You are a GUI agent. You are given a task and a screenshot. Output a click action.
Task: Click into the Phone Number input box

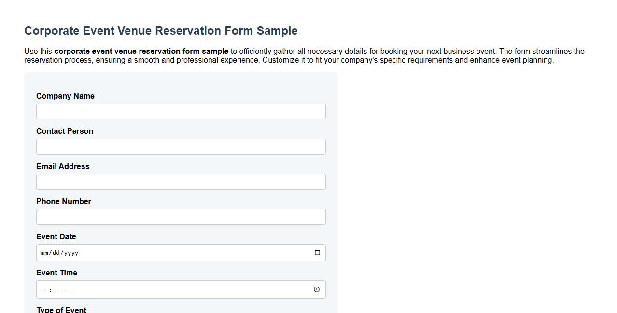click(x=181, y=217)
